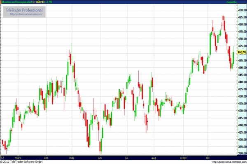Pick the 'szept.' label on the time axis

[x=182, y=157]
